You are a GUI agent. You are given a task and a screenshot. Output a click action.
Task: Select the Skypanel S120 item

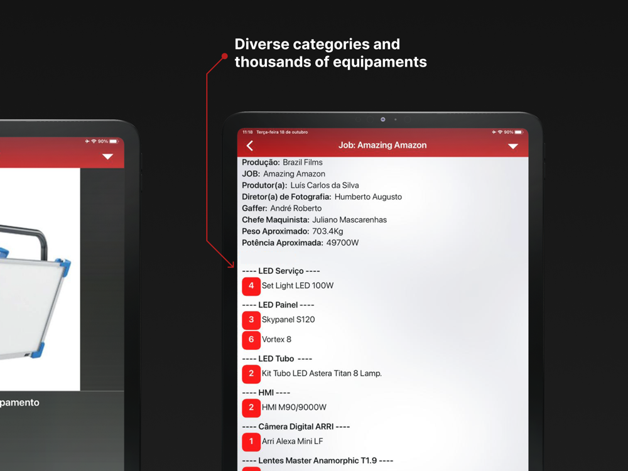[288, 320]
